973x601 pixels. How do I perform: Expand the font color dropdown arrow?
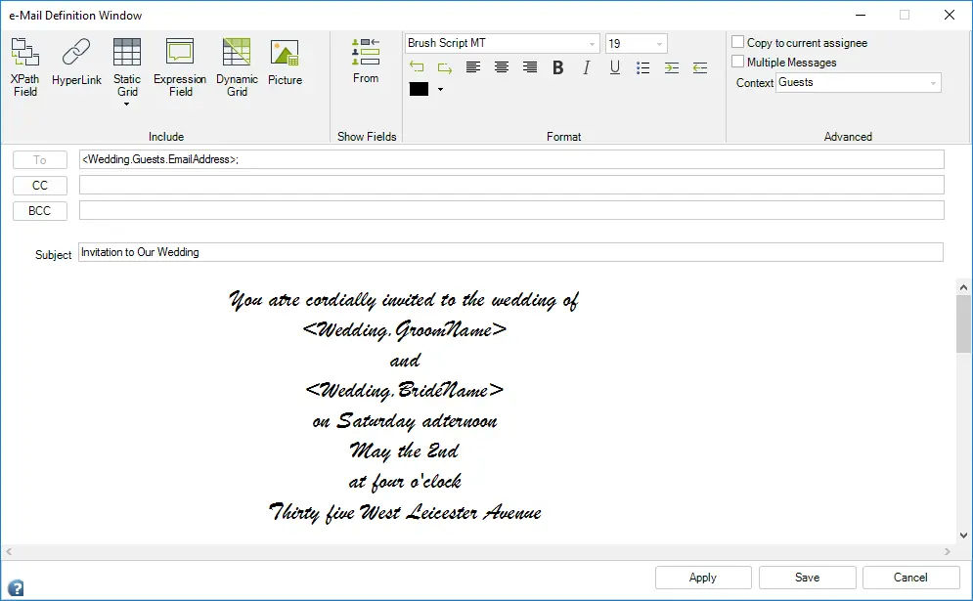(441, 89)
